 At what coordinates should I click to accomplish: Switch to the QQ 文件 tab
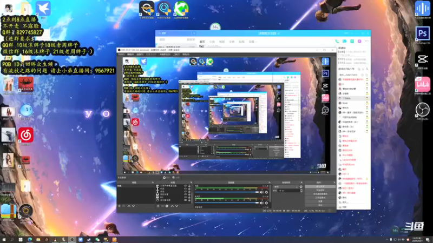point(232,42)
